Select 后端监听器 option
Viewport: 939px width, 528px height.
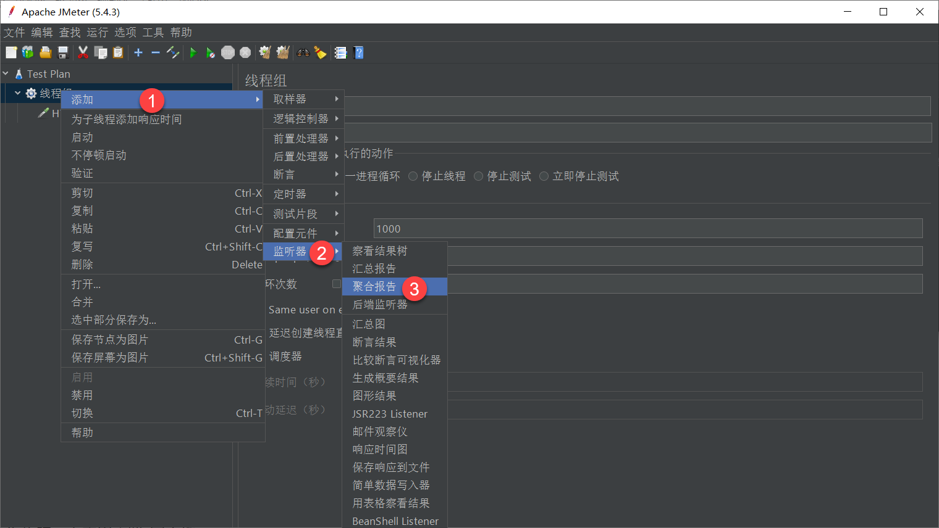click(395, 305)
